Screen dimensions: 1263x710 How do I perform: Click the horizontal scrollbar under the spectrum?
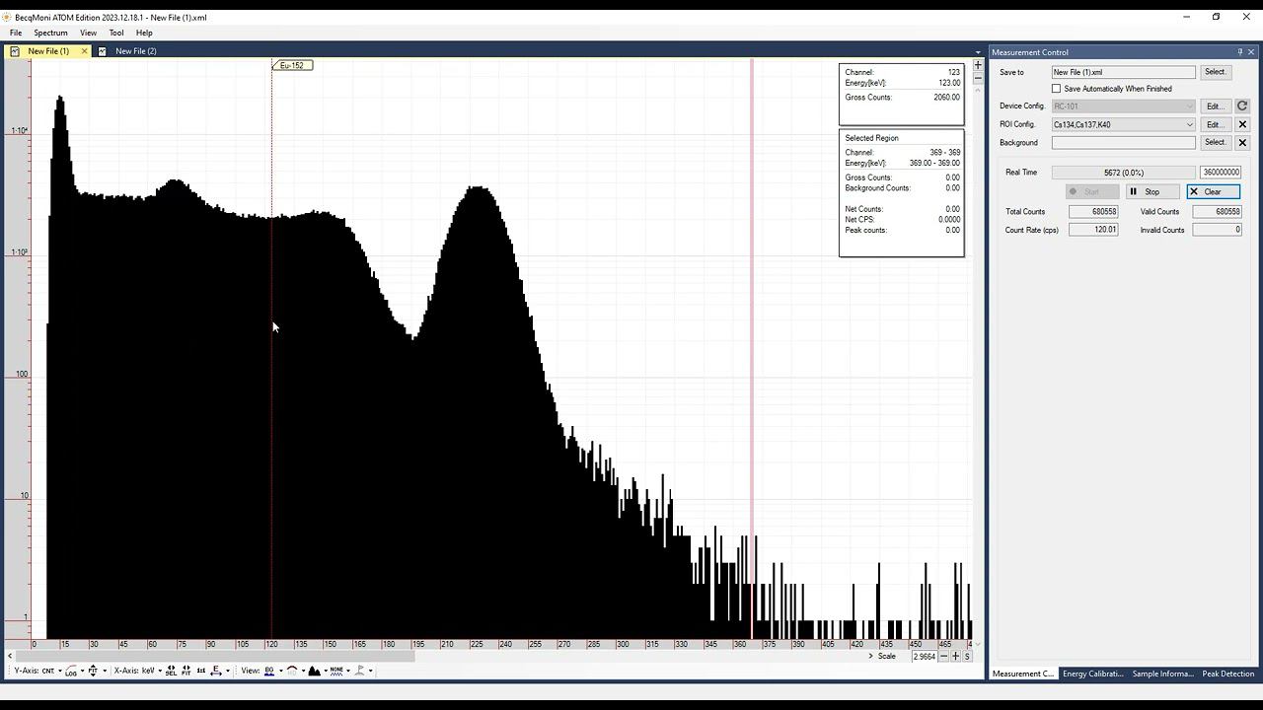(x=215, y=657)
